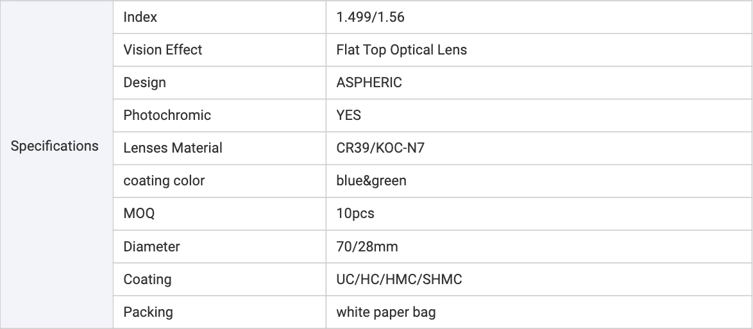Viewport: 753px width, 329px height.
Task: Select the Packing label cell
Action: coord(148,312)
